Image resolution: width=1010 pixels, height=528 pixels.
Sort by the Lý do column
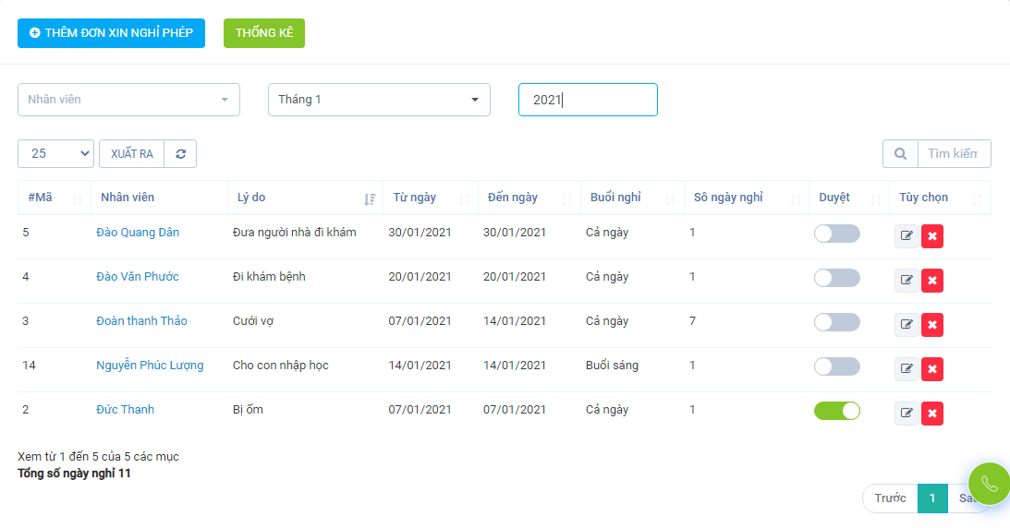pyautogui.click(x=305, y=198)
